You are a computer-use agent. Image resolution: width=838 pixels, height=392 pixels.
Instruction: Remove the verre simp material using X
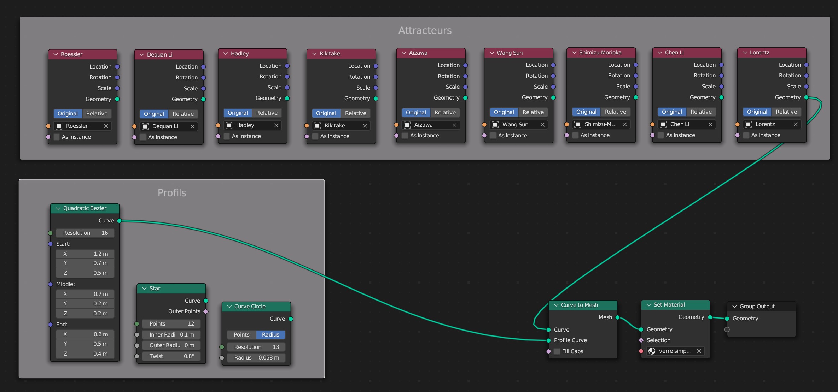pyautogui.click(x=699, y=351)
